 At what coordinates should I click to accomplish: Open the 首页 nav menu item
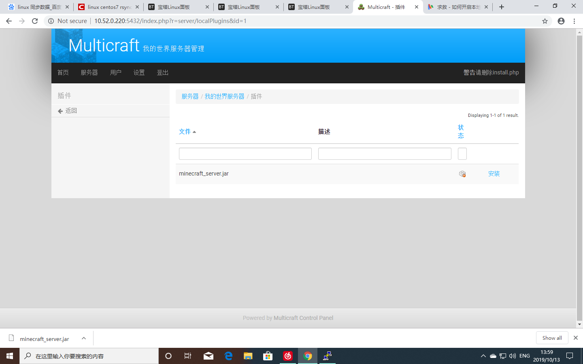coord(63,73)
